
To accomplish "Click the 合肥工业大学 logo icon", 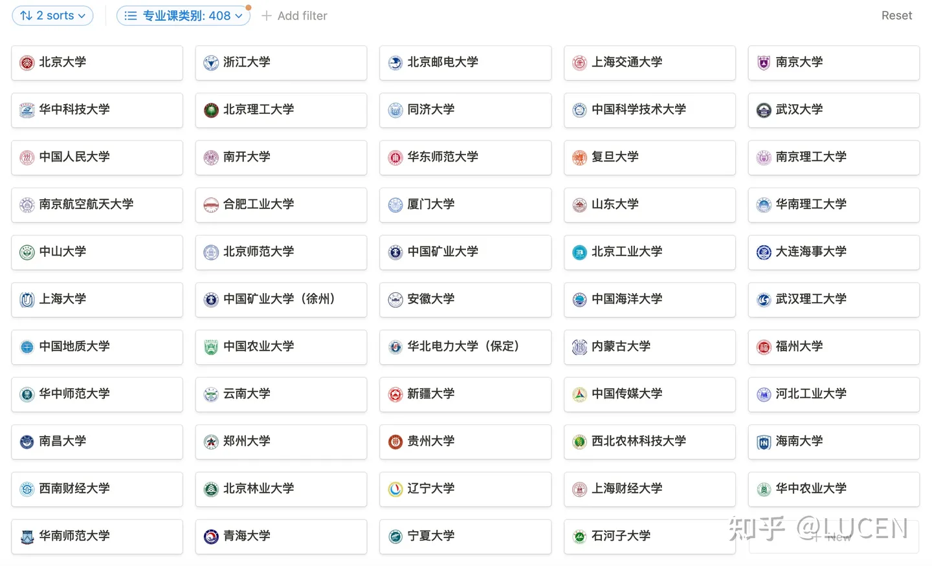I will (x=211, y=205).
